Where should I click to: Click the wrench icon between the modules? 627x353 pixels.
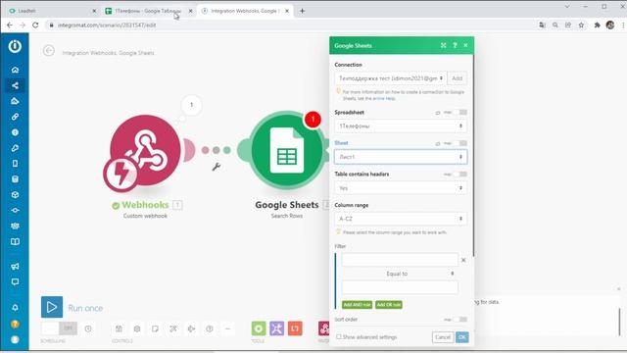(x=217, y=167)
